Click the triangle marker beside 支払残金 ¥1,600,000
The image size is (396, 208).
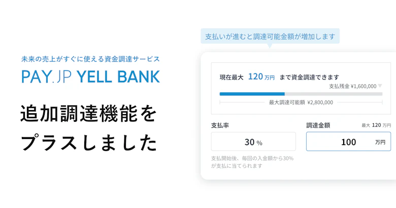380,86
